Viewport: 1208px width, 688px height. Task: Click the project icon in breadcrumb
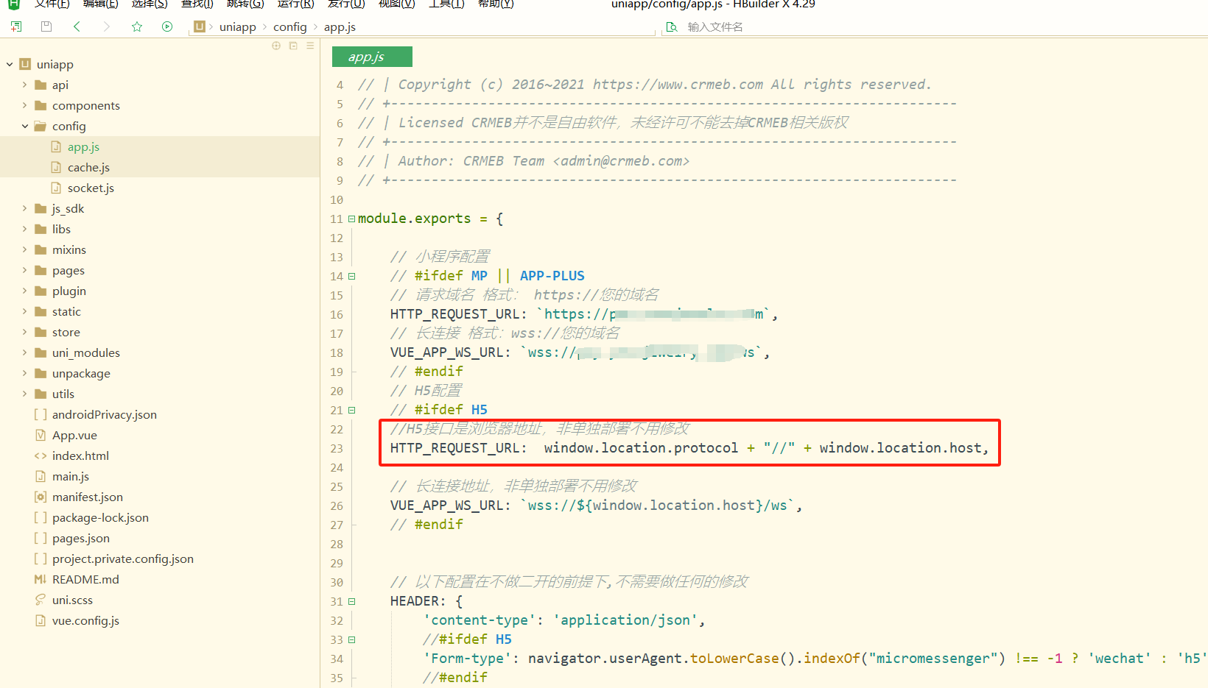(200, 26)
